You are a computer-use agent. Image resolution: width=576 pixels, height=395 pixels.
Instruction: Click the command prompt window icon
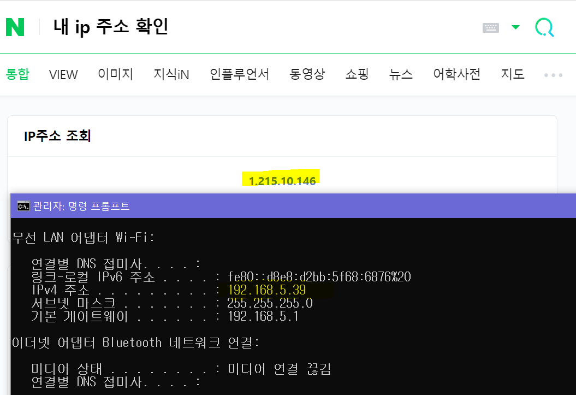[x=23, y=206]
